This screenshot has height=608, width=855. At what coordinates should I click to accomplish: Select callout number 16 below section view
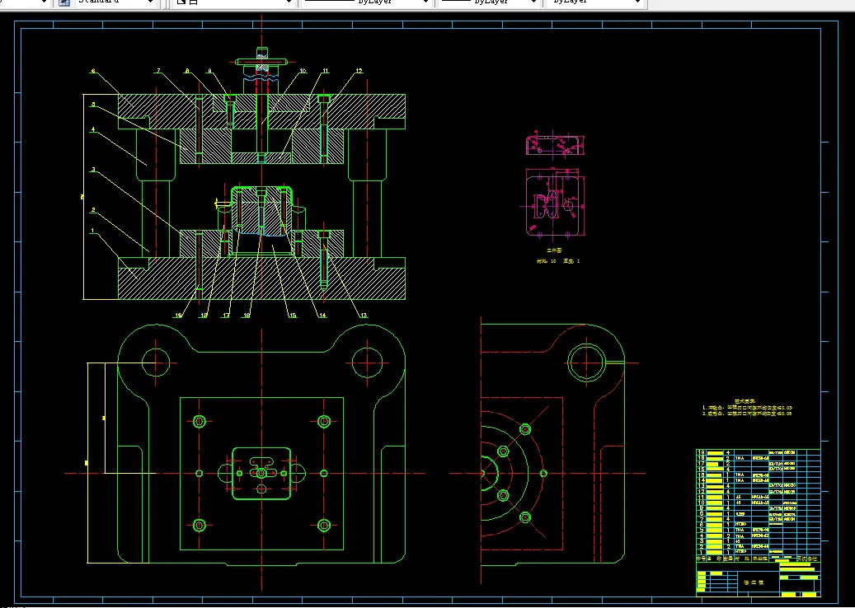pos(247,316)
